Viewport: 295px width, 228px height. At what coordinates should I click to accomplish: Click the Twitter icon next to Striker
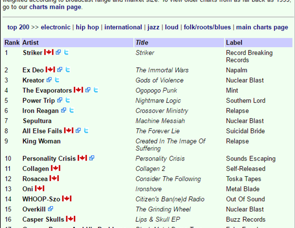coord(67,53)
